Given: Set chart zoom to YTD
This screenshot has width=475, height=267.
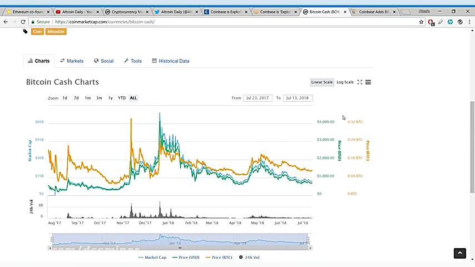Looking at the screenshot, I should tap(122, 98).
